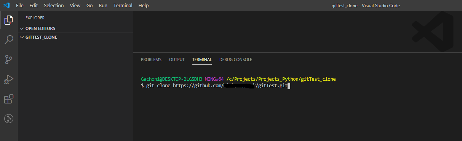
Task: Open the Selection menu
Action: point(54,6)
